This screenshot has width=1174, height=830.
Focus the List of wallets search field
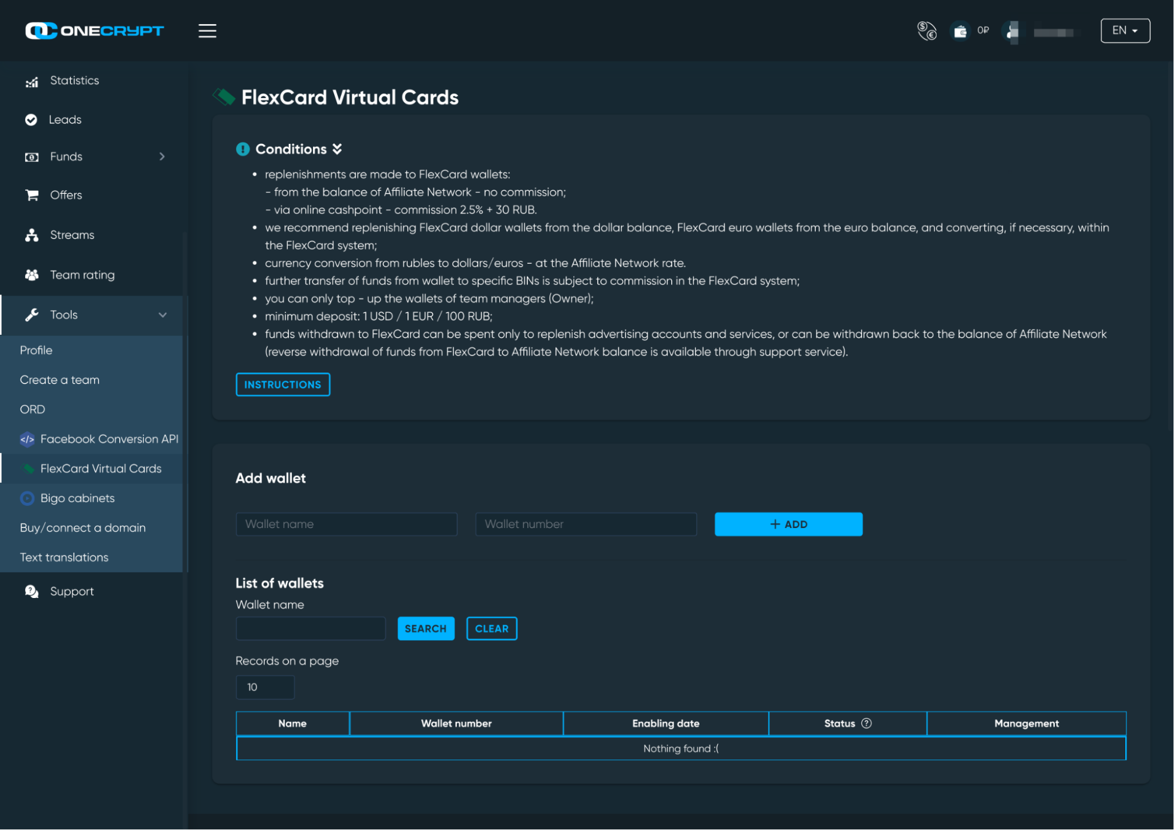click(x=311, y=629)
